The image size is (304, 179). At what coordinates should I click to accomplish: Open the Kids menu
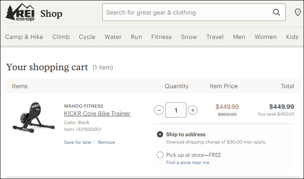coord(292,37)
